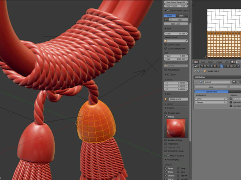The height and width of the screenshot is (180, 241).
Task: Collapse the View panel triangle
Action: [165, 28]
